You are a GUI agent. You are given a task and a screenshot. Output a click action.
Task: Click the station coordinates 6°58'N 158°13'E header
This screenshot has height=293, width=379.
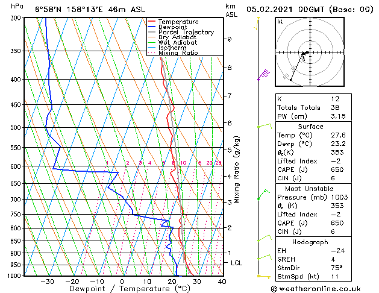click(x=90, y=10)
